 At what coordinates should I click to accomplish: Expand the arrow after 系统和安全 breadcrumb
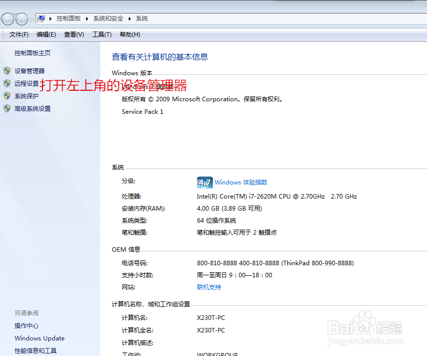[x=130, y=19]
